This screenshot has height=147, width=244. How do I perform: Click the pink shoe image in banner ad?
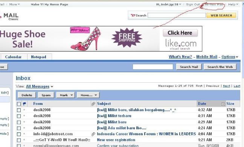click(x=86, y=39)
